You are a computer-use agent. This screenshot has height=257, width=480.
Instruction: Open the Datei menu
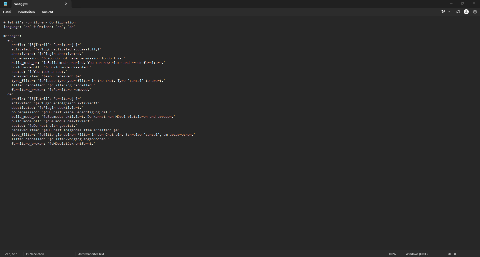point(7,12)
